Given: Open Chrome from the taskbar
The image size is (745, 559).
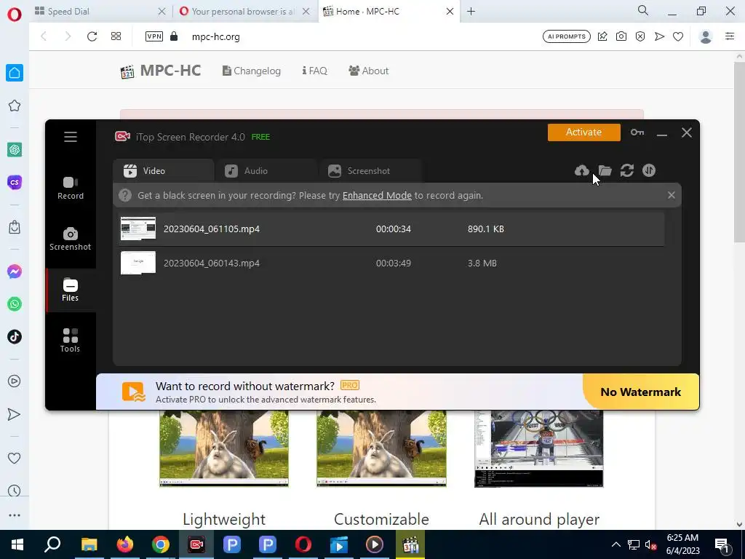Looking at the screenshot, I should (161, 544).
